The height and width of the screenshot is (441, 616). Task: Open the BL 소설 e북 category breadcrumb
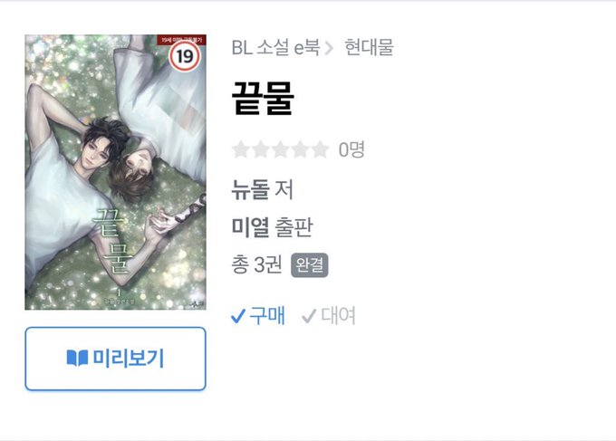pos(275,47)
